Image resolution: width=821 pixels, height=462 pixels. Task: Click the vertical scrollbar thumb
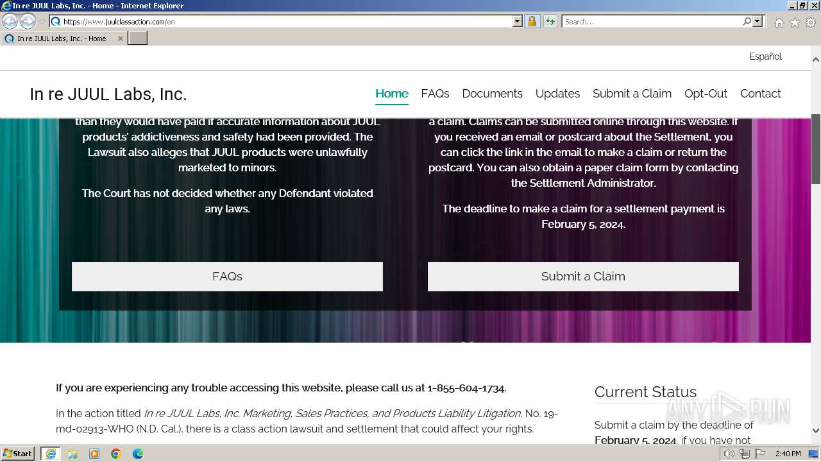pos(815,148)
